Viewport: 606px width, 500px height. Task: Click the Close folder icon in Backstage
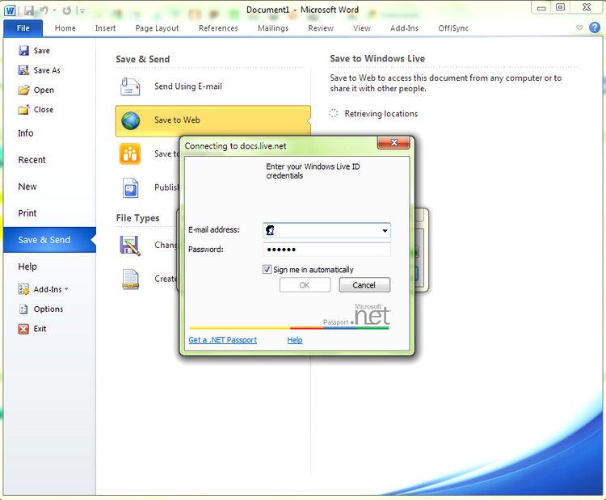(24, 110)
